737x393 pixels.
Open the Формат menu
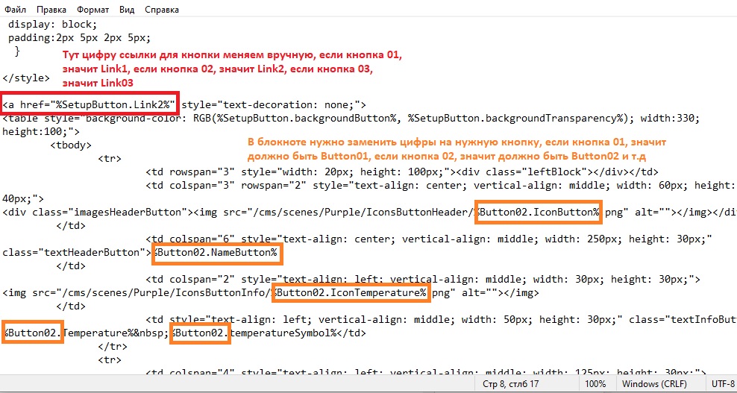[x=92, y=10]
